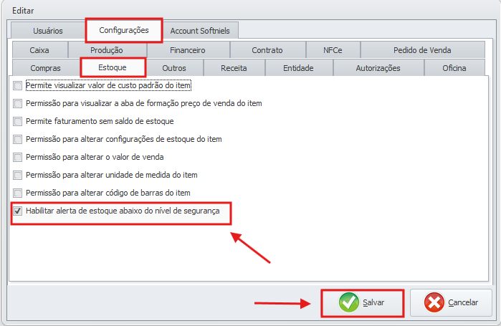The image size is (501, 326).
Task: Switch to the Usuários tab
Action: pyautogui.click(x=47, y=31)
